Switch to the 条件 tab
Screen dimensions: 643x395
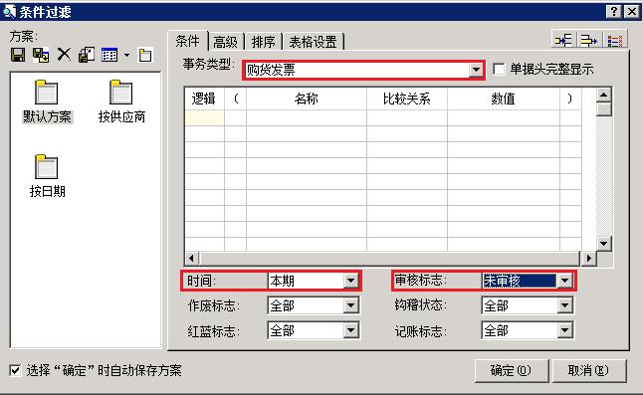coord(188,41)
